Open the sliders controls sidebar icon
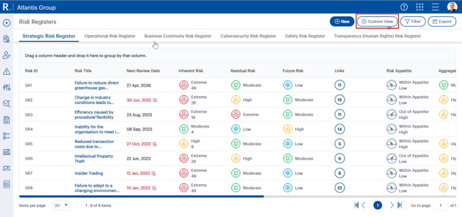This screenshot has width=462, height=217. [6, 87]
